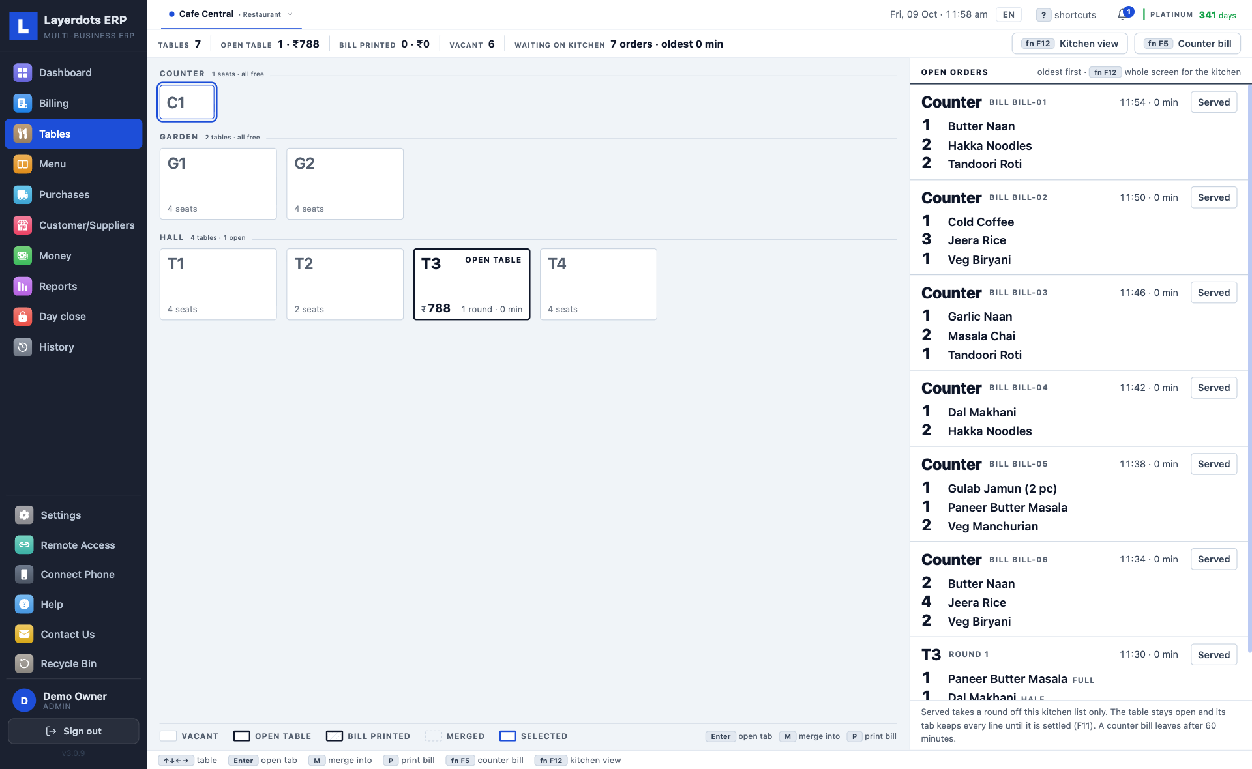Select the Tables menu item
The width and height of the screenshot is (1252, 769).
[x=74, y=134]
